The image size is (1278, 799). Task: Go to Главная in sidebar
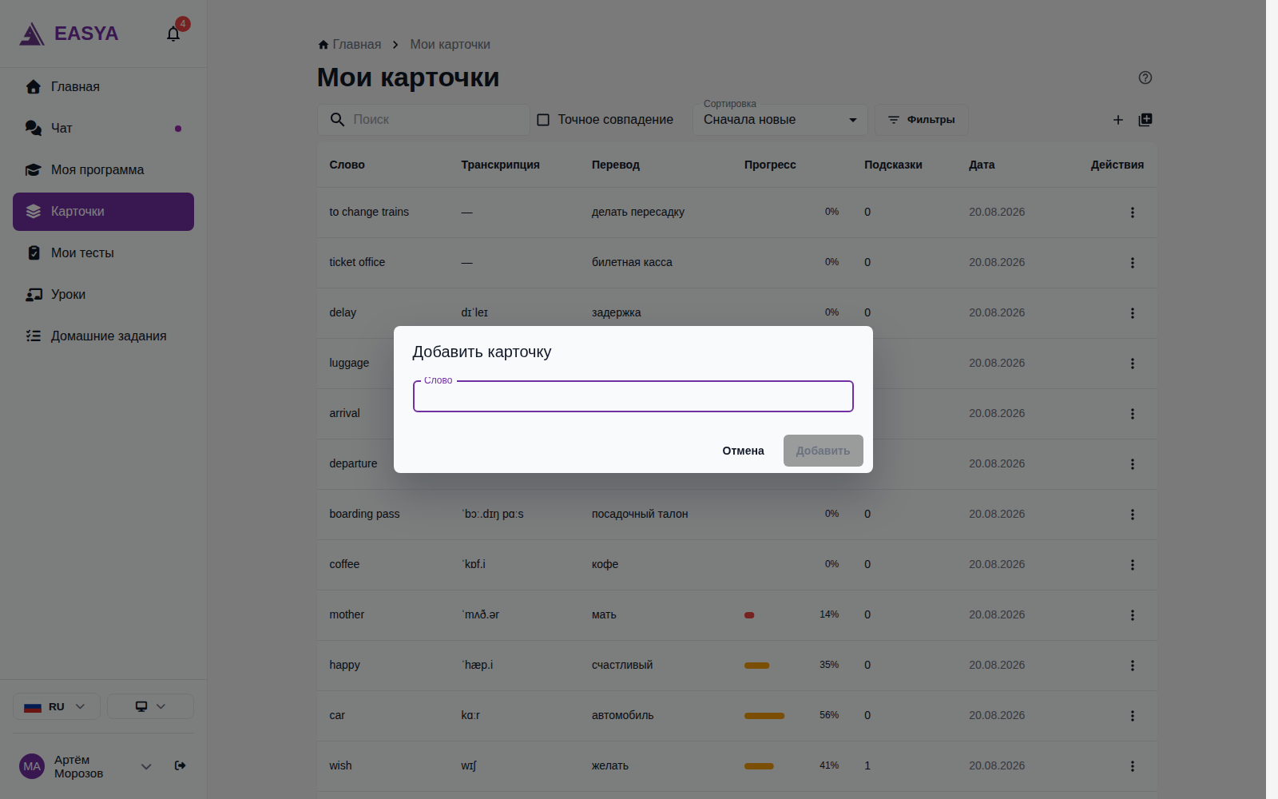click(x=103, y=87)
